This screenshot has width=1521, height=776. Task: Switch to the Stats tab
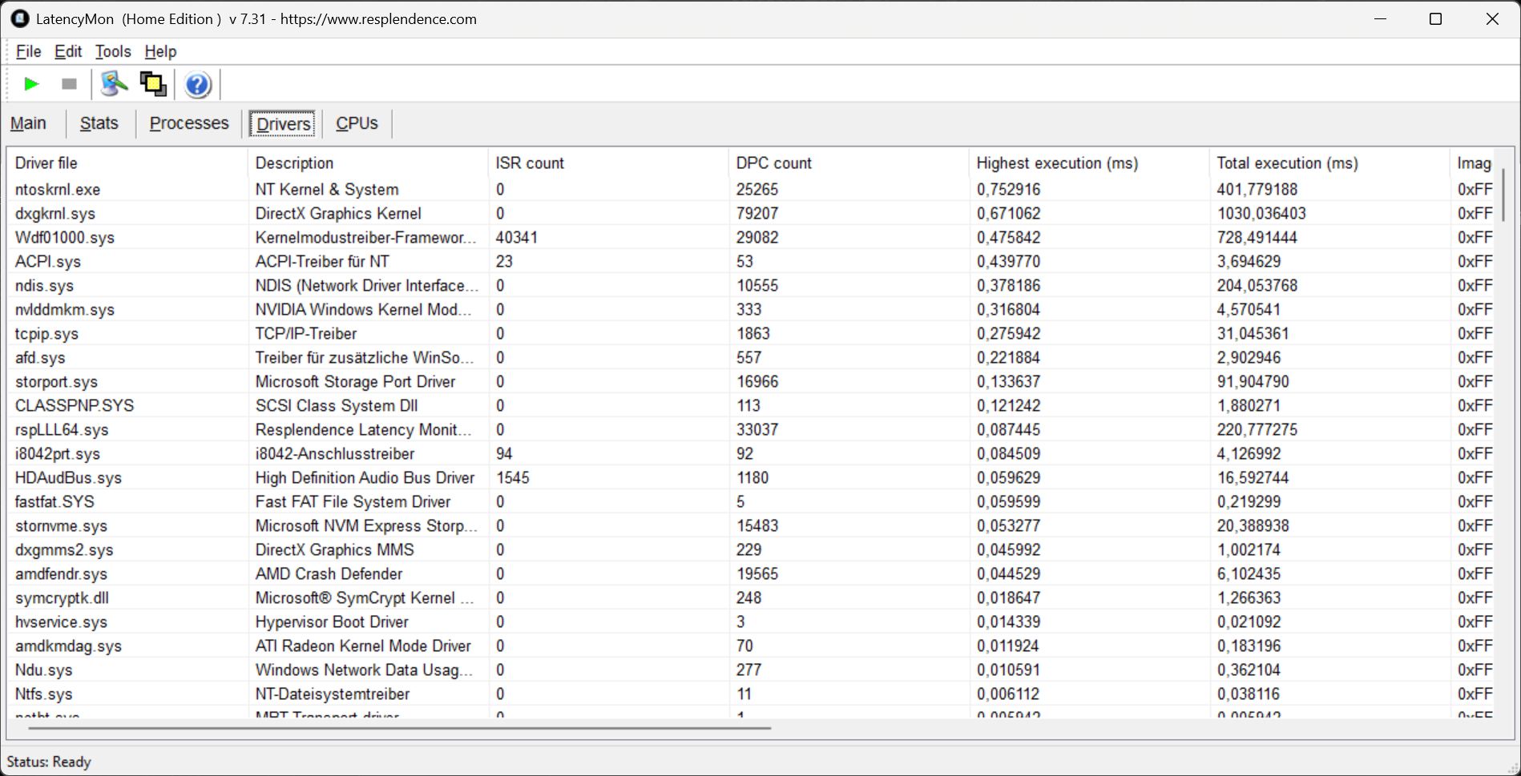[99, 123]
